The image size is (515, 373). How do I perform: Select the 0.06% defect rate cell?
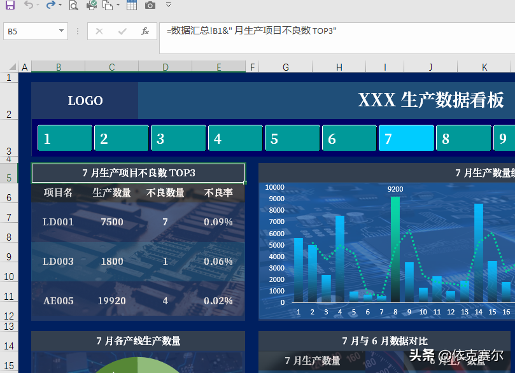pyautogui.click(x=218, y=262)
